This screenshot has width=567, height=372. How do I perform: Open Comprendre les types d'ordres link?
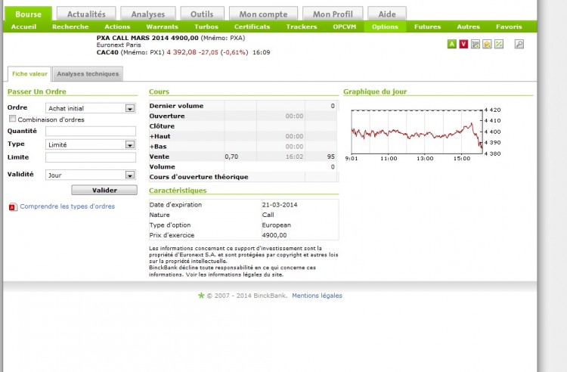67,206
